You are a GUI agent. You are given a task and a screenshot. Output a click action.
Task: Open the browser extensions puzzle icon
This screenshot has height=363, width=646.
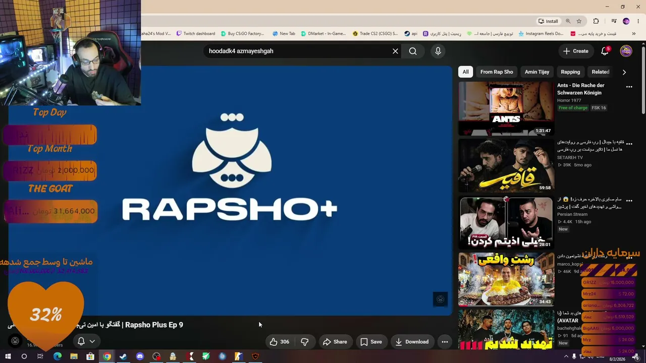(x=596, y=21)
